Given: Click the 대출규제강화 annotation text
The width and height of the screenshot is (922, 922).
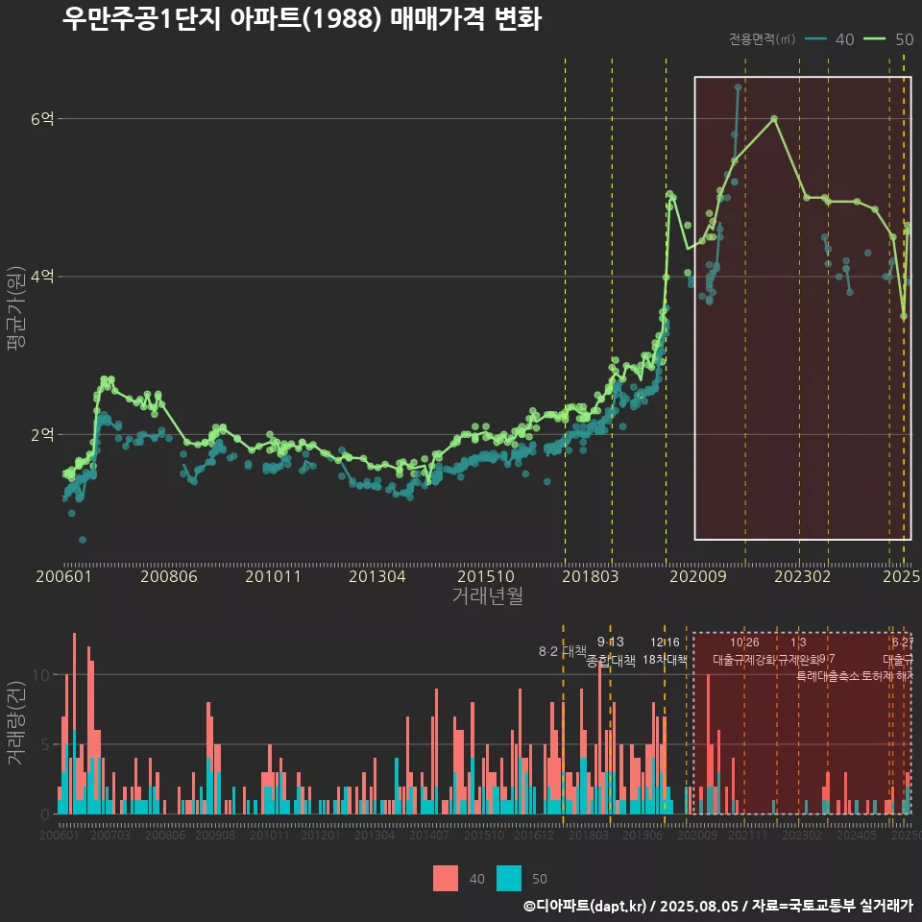Looking at the screenshot, I should tap(744, 659).
